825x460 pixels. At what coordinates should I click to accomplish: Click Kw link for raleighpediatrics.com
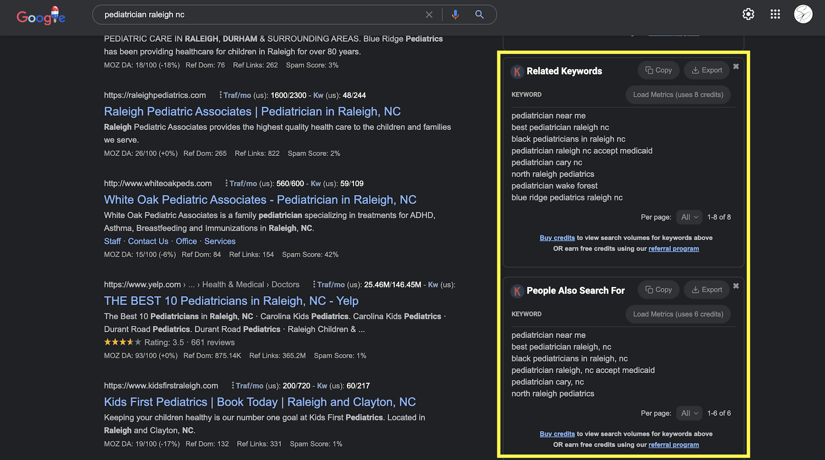tap(318, 96)
